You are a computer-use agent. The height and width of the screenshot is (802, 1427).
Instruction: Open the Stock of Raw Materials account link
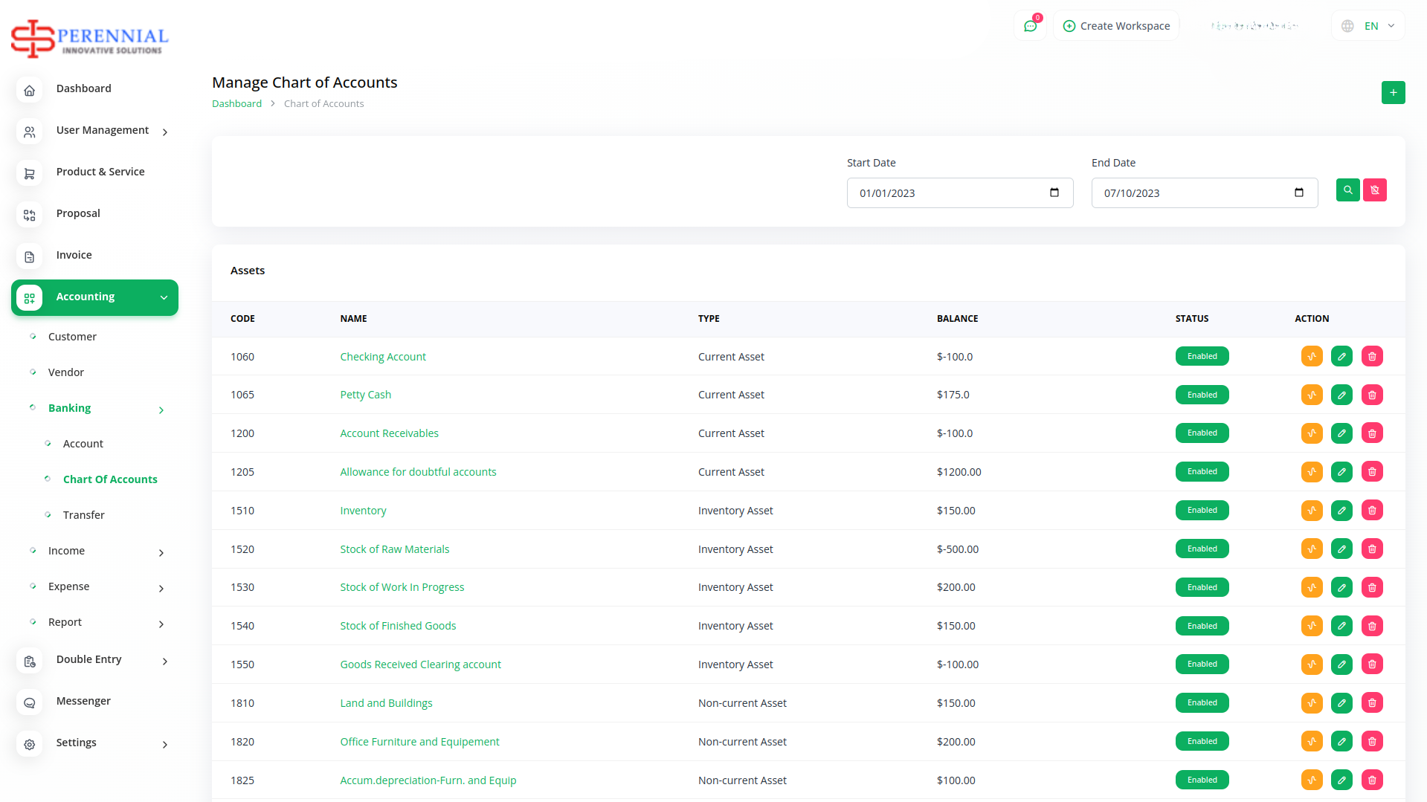(x=394, y=549)
